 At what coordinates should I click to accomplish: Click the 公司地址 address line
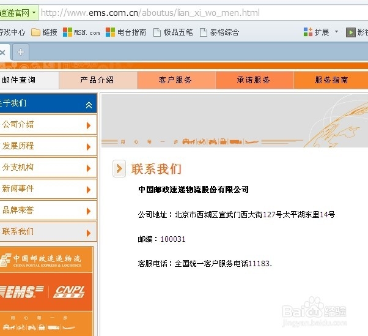click(x=237, y=214)
